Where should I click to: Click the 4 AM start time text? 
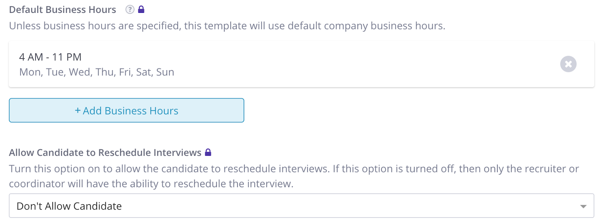31,57
